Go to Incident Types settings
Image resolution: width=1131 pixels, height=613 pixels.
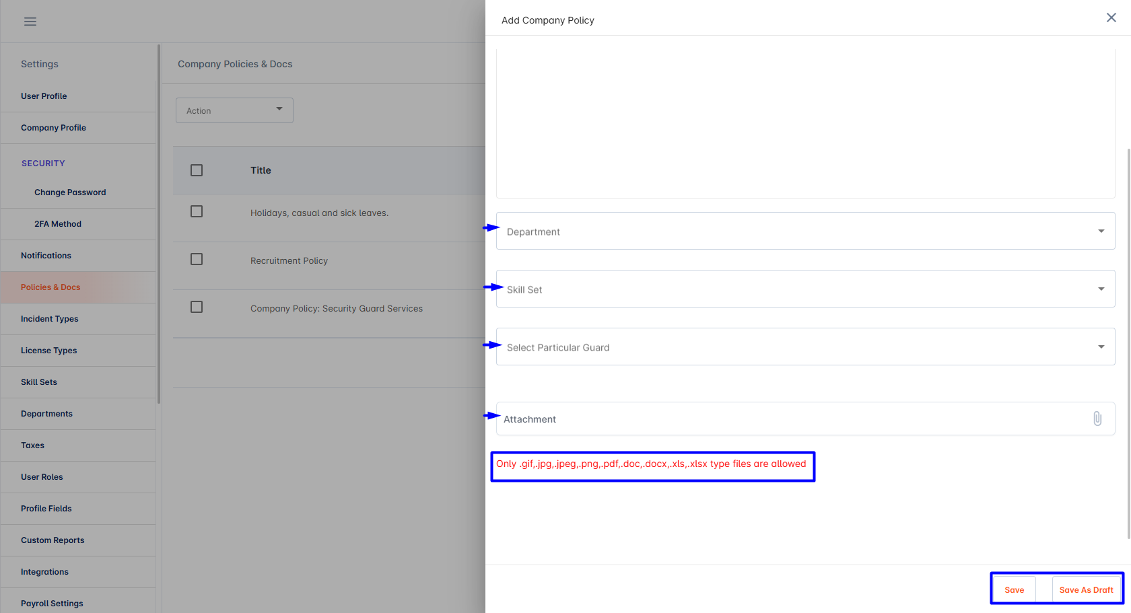pyautogui.click(x=50, y=319)
